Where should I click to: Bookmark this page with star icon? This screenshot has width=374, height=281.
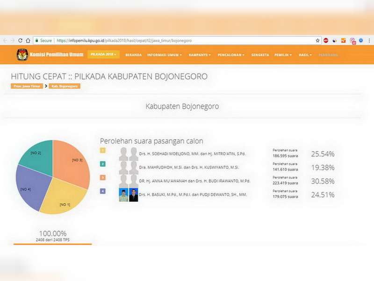coord(317,41)
